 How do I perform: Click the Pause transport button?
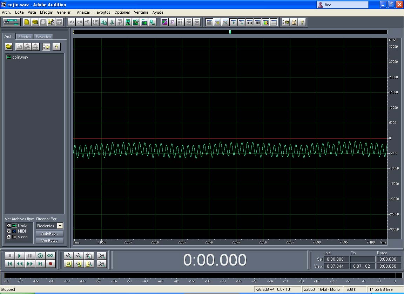click(x=30, y=256)
